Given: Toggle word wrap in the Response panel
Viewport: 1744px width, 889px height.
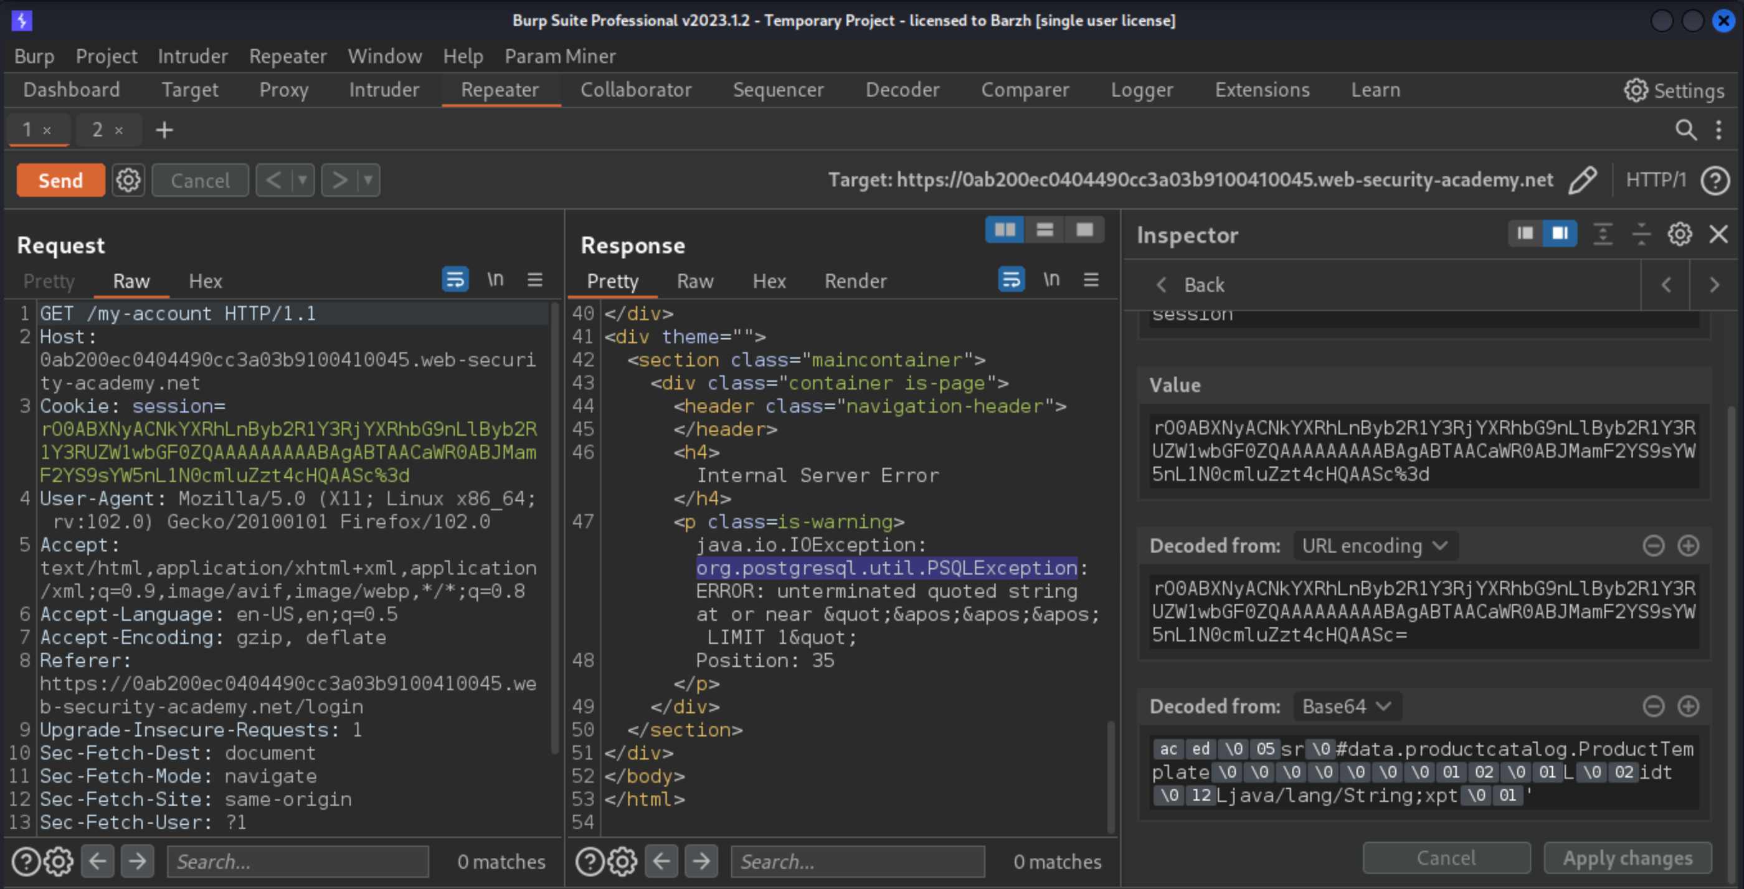Looking at the screenshot, I should [1012, 280].
